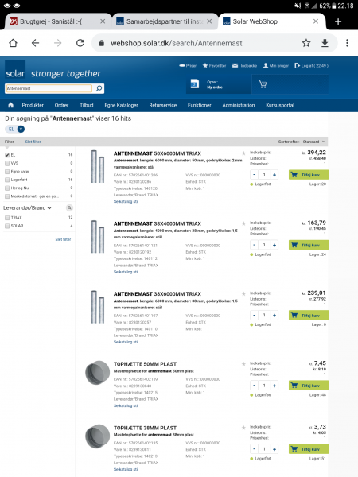The height and width of the screenshot is (477, 358).
Task: Favorite the Antennemast 50x6000mm star
Action: [x=243, y=153]
